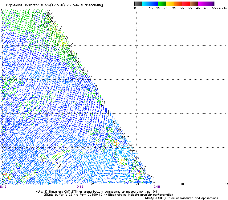
Task: Click the '35' legend value label
Action: (x=190, y=8)
